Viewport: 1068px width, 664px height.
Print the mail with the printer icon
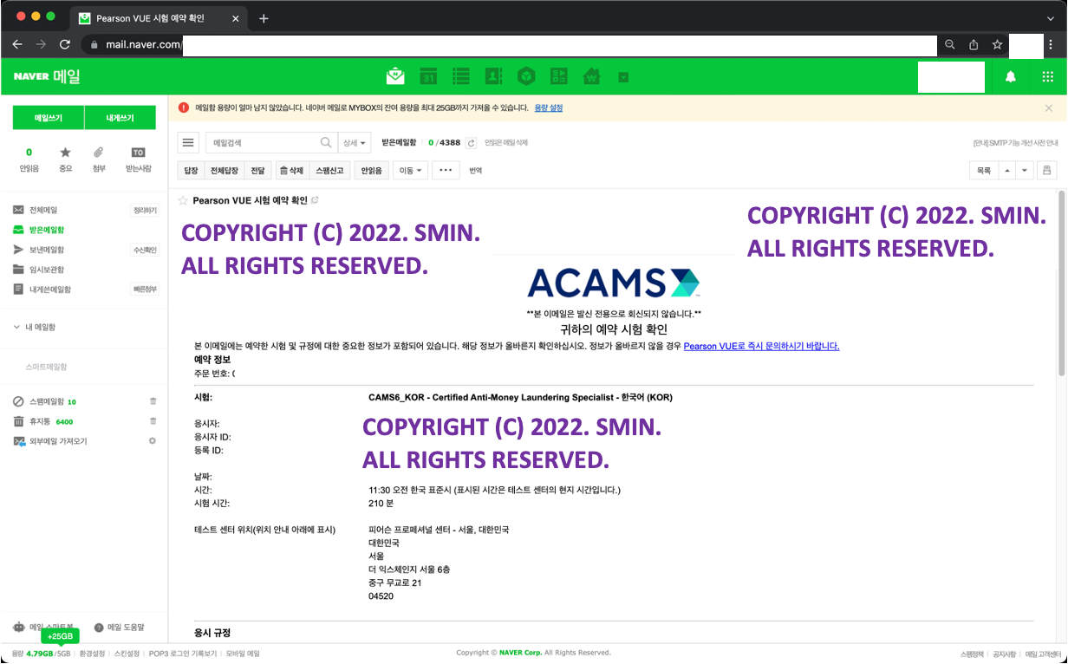[x=1047, y=171]
